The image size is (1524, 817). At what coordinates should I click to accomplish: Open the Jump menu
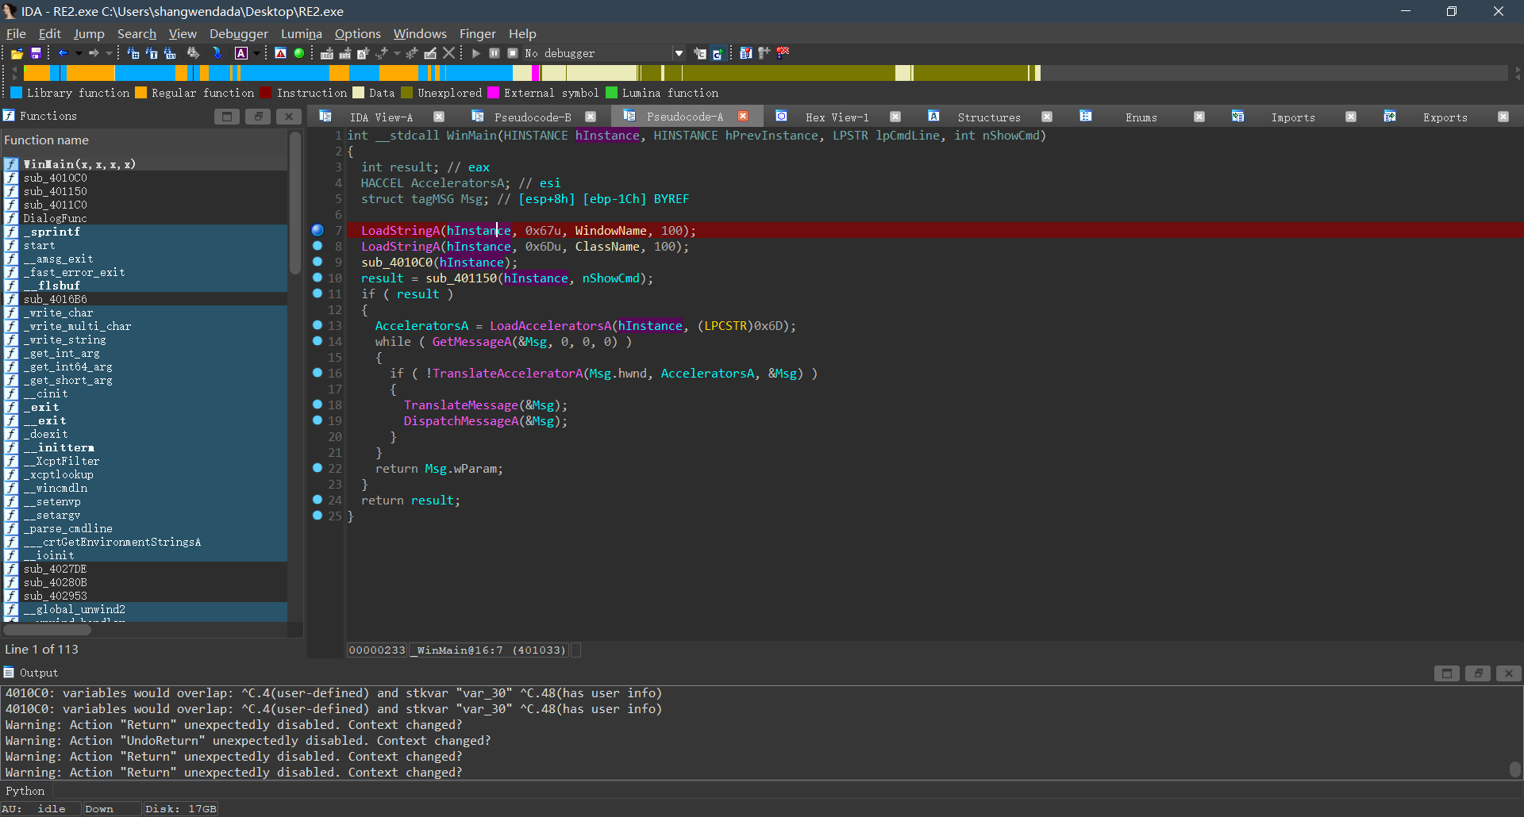(89, 33)
